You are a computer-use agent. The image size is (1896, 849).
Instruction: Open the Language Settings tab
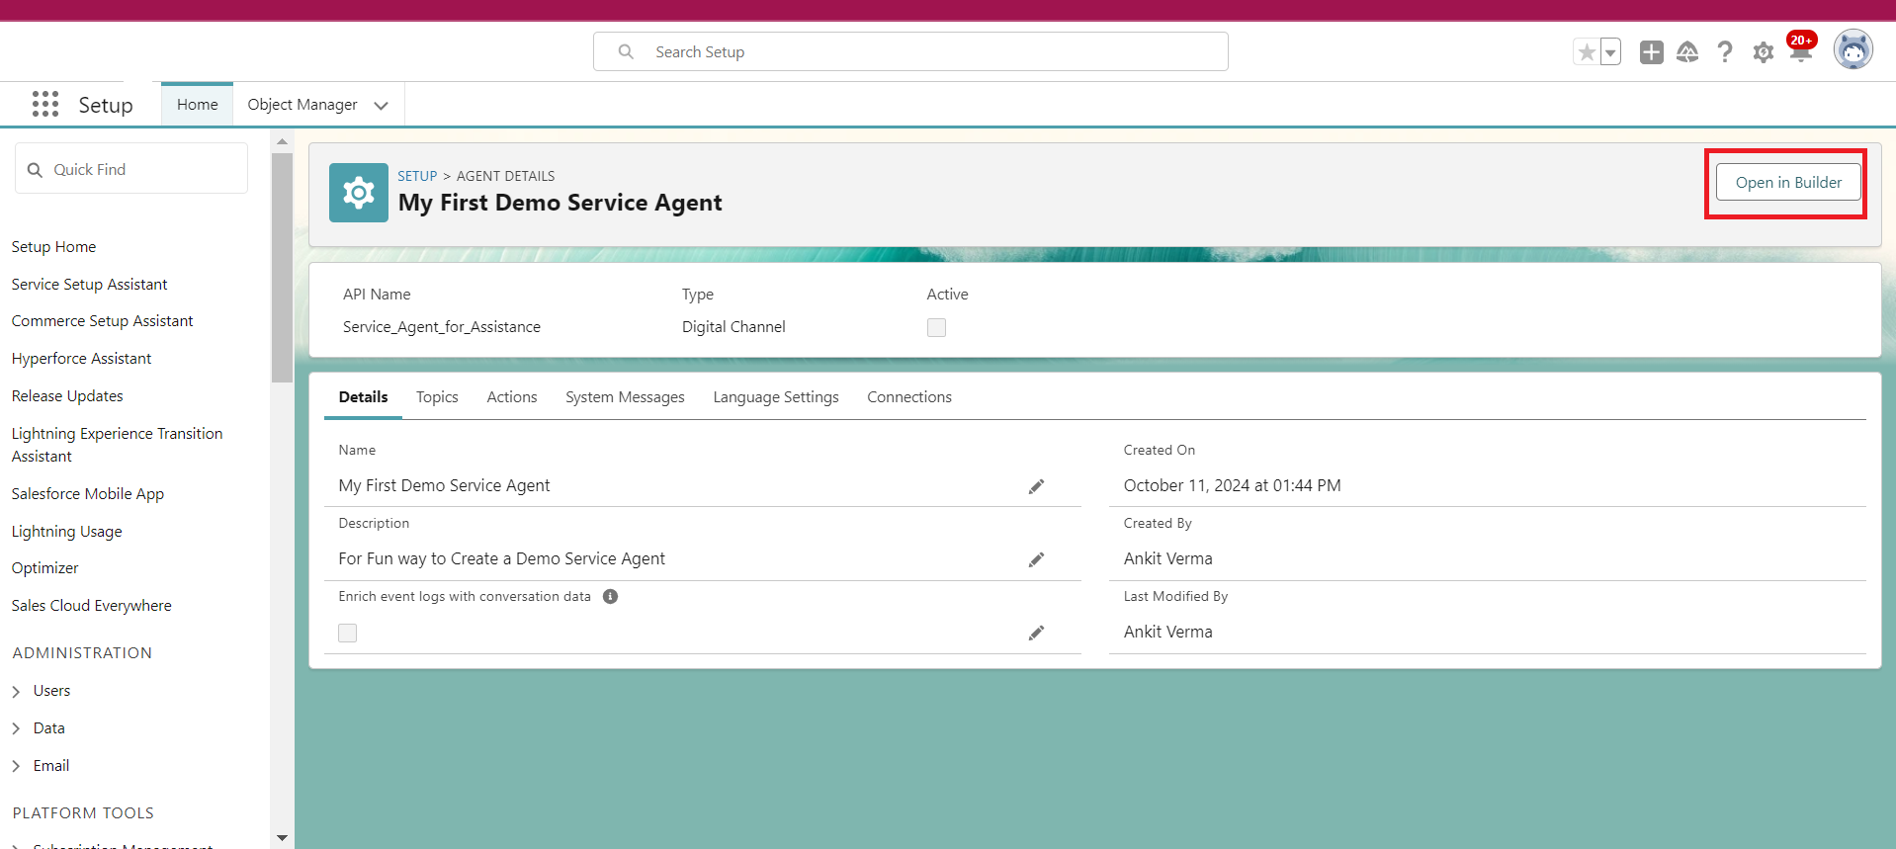point(776,396)
